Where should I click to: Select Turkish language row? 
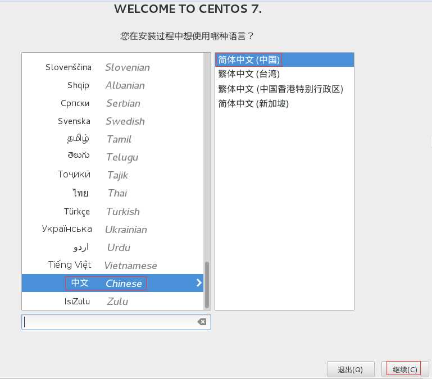(112, 211)
